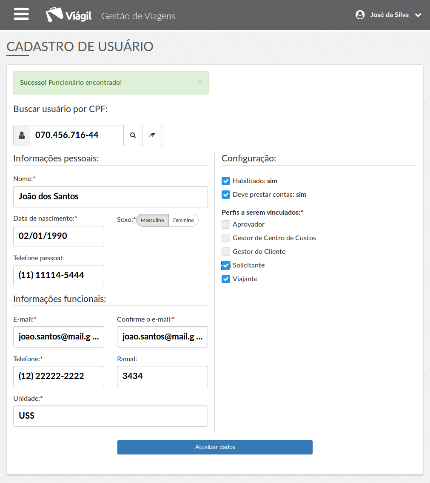Click the E-mail input field
The width and height of the screenshot is (430, 483).
click(x=59, y=337)
